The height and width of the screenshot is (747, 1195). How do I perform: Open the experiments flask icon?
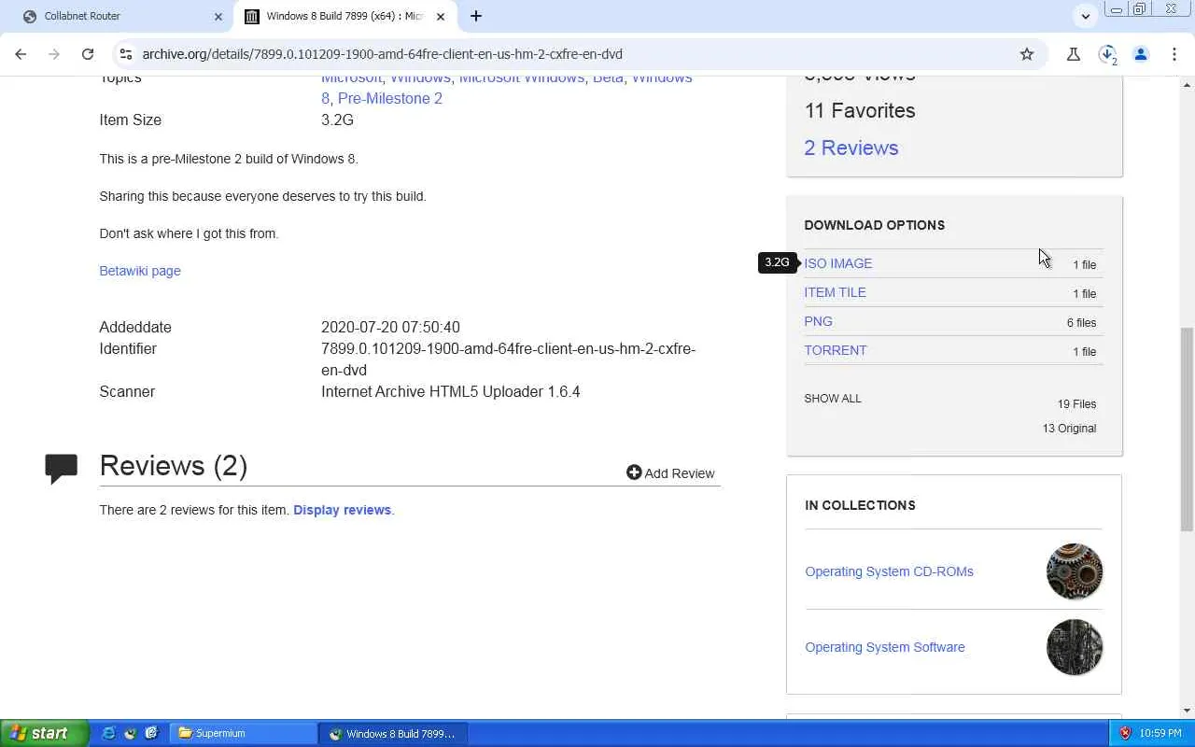1074,54
